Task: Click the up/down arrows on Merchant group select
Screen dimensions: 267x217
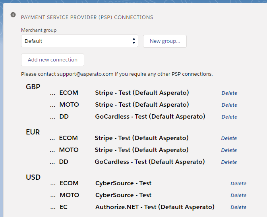Action: pos(134,41)
